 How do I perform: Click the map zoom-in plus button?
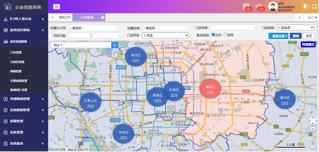(x=313, y=129)
